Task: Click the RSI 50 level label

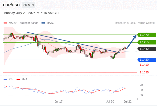Action: pos(141,90)
